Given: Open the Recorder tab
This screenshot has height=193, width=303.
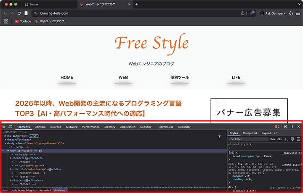Looking at the screenshot, I should [184, 127].
